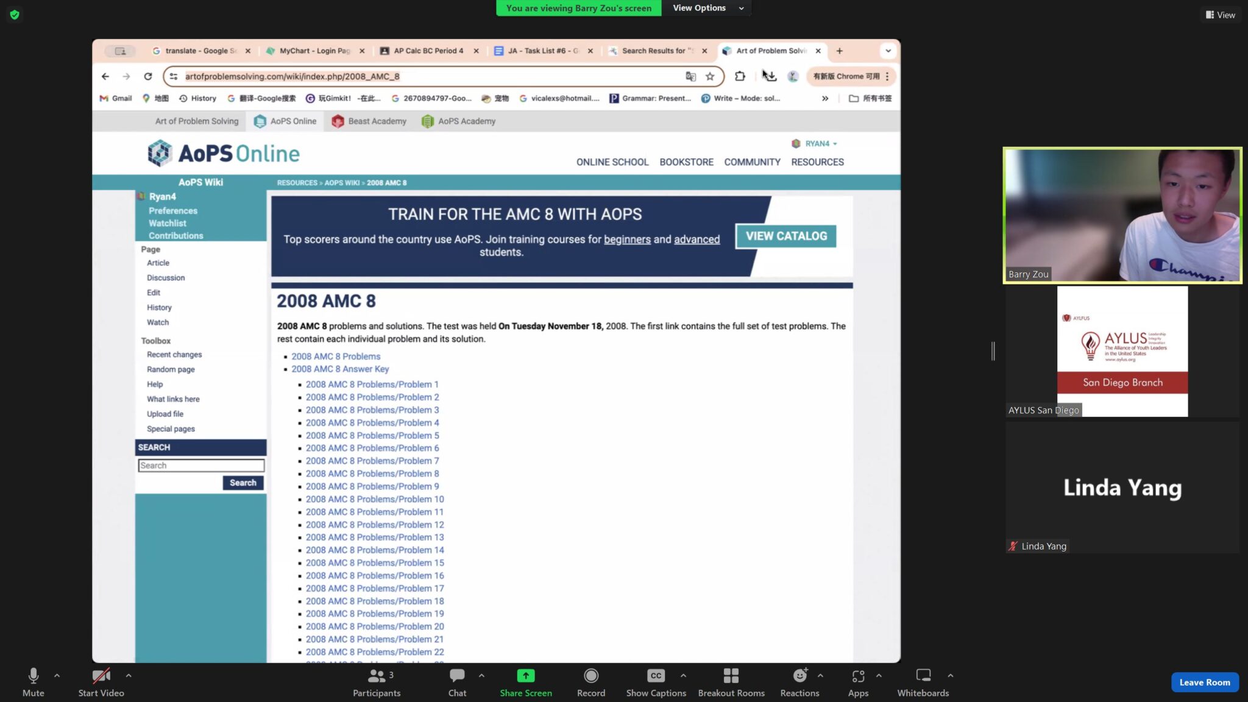Screen dimensions: 1248x702
Task: Reload the browser page
Action: (147, 76)
